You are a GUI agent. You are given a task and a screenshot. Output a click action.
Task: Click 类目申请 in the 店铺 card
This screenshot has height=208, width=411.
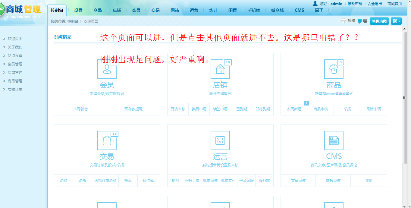click(x=199, y=109)
